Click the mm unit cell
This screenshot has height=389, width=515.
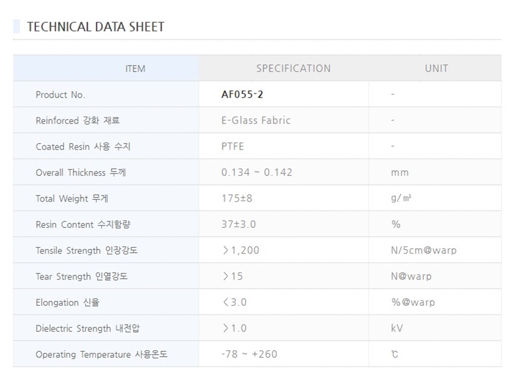pyautogui.click(x=399, y=172)
